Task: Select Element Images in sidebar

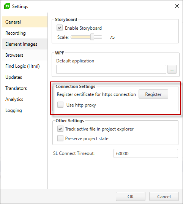Action: (25, 44)
